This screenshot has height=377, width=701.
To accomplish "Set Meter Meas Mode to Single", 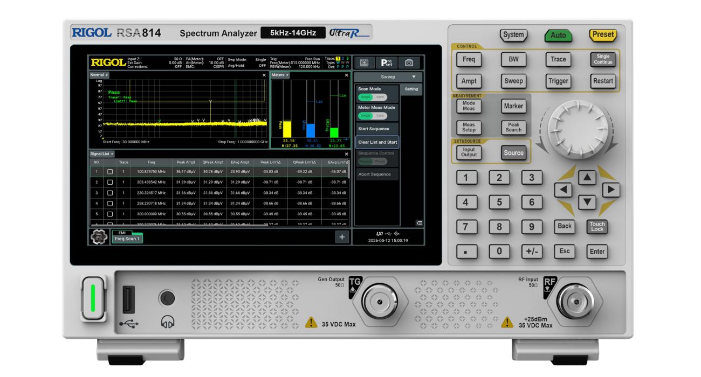I will click(366, 116).
